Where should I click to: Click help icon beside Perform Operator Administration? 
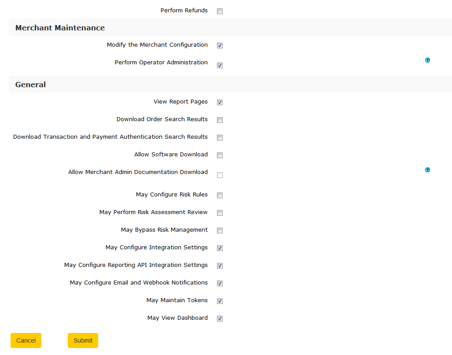point(427,60)
